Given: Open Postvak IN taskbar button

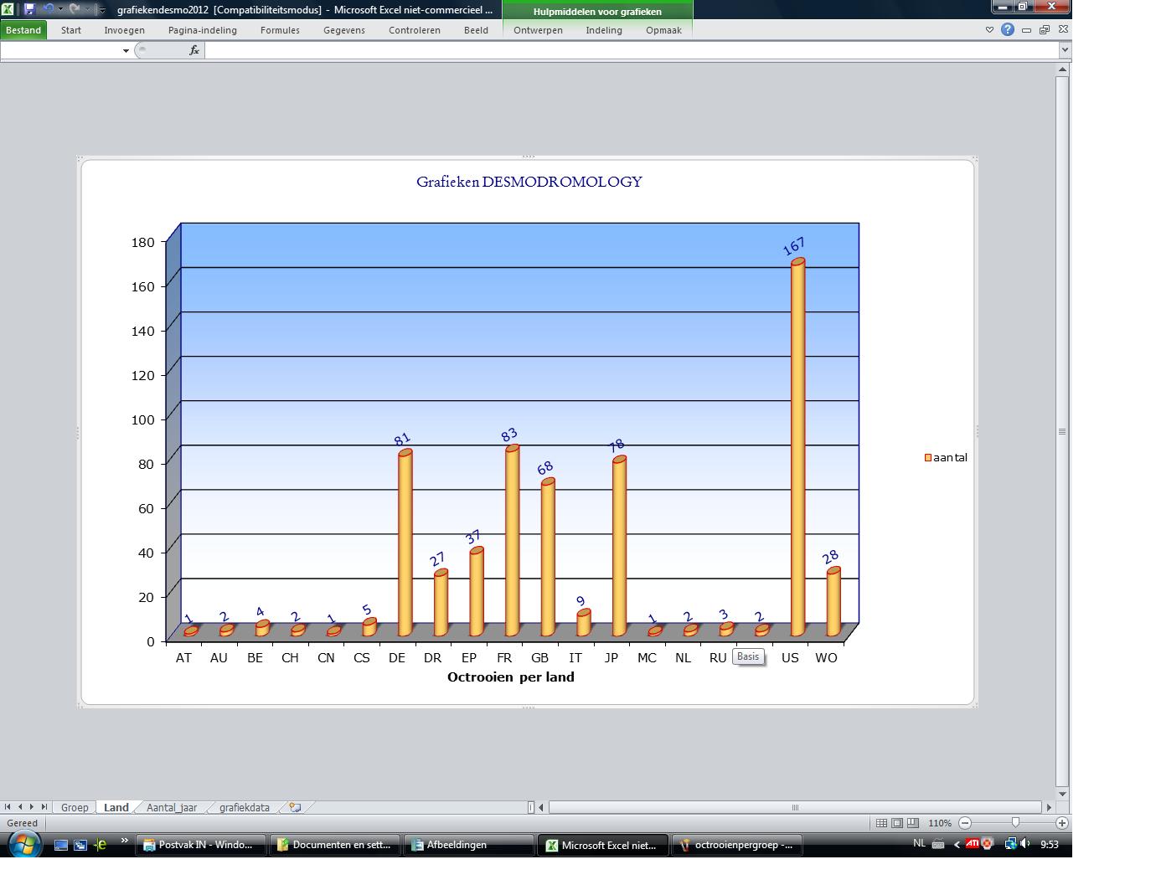Looking at the screenshot, I should (x=202, y=845).
